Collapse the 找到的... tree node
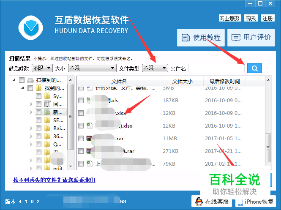Image resolution: width=281 pixels, height=210 pixels. coord(22,88)
